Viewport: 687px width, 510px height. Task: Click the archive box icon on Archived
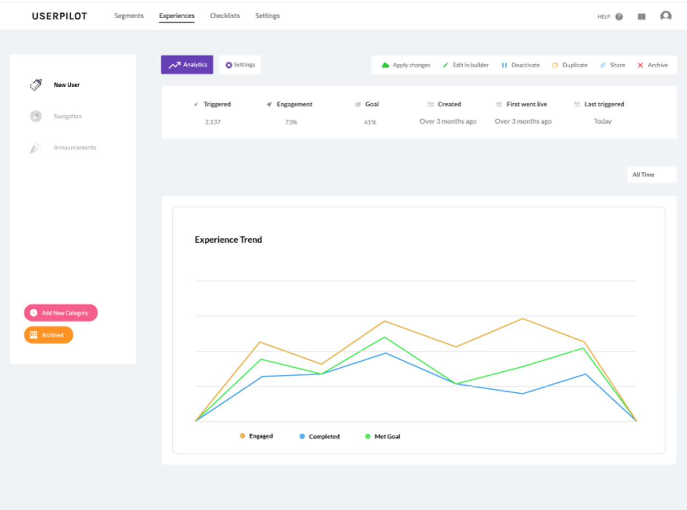pyautogui.click(x=33, y=335)
